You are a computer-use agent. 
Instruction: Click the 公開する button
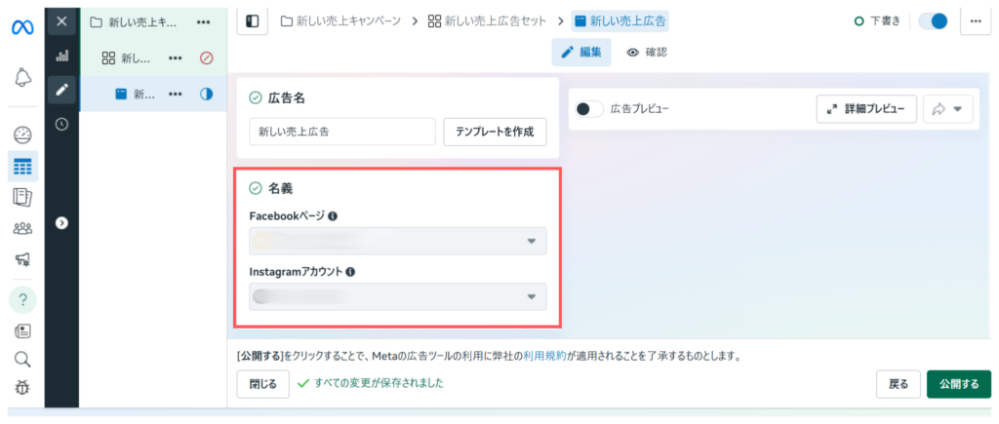tap(958, 384)
